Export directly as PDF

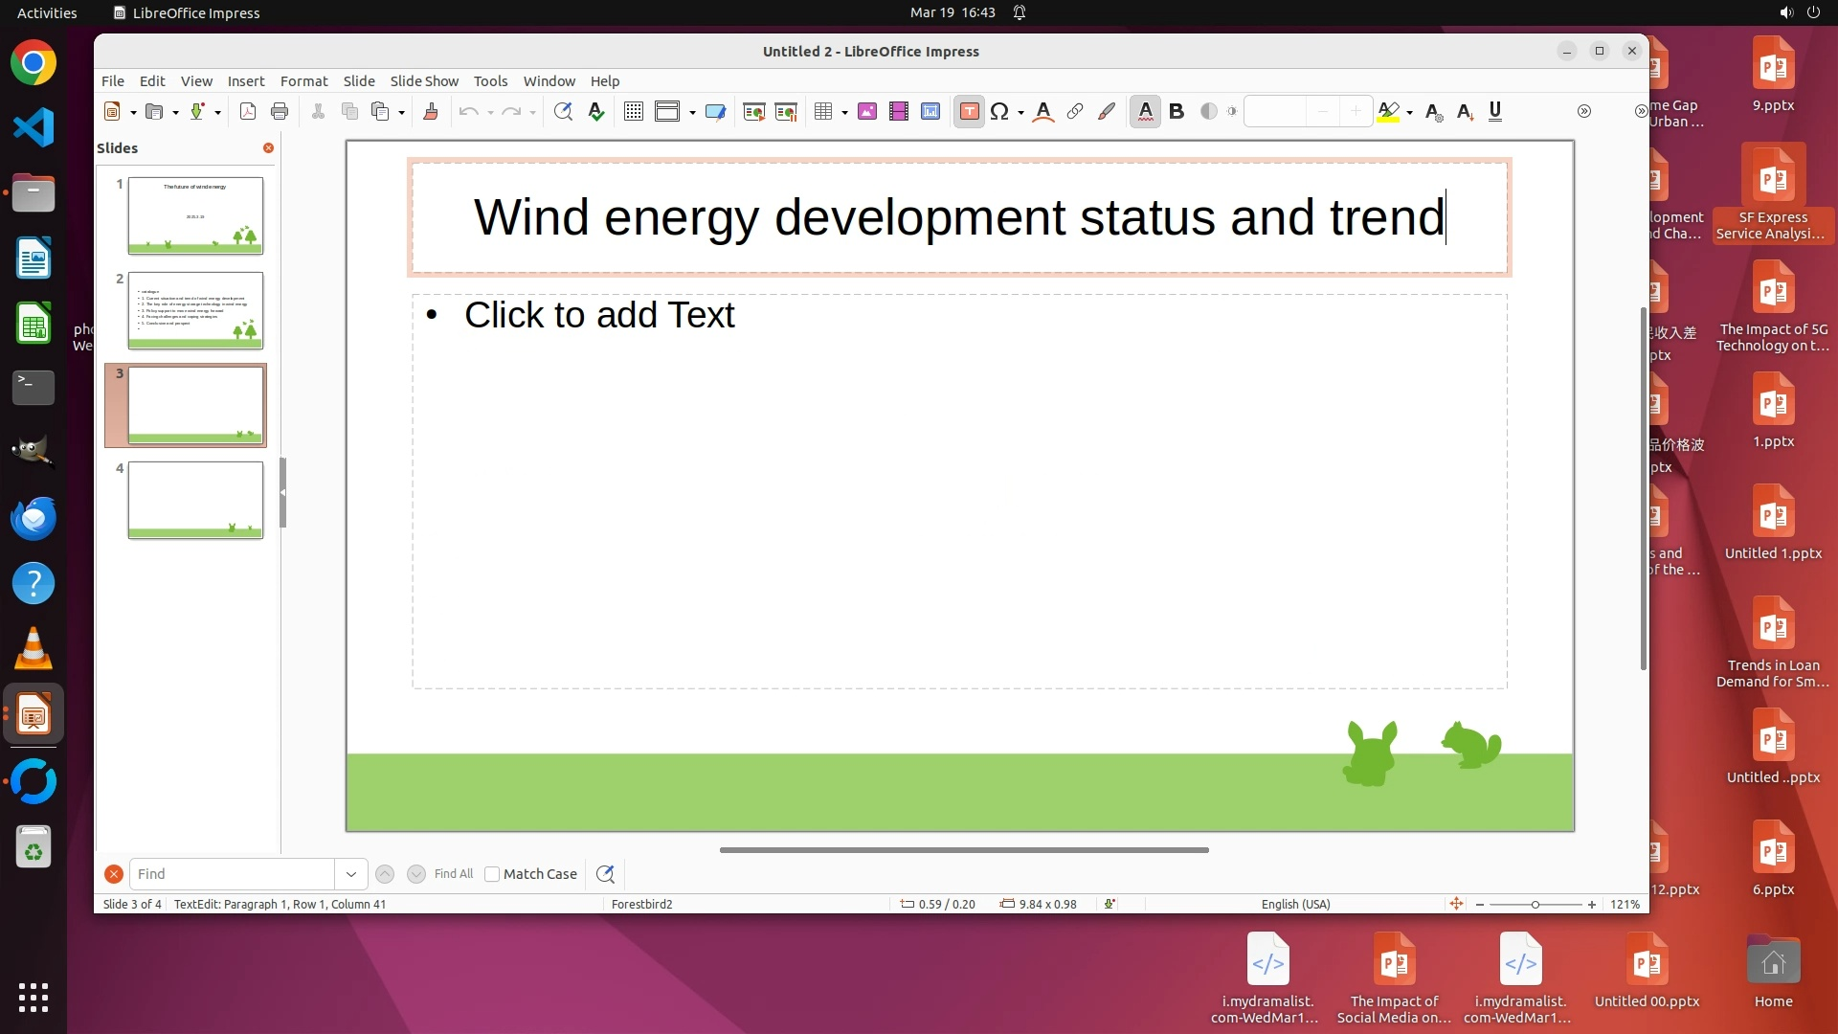point(247,112)
